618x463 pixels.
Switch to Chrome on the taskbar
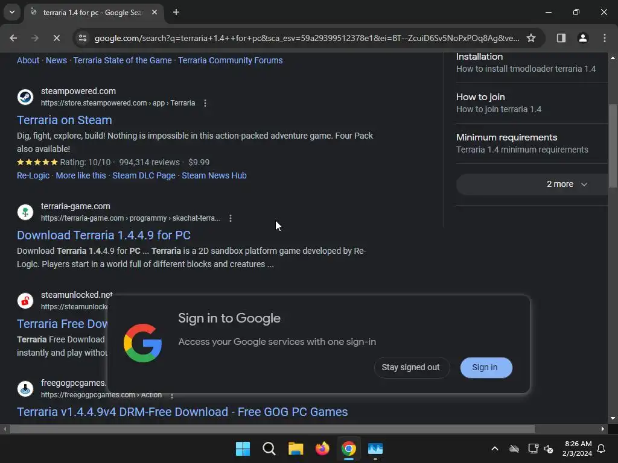[349, 449]
